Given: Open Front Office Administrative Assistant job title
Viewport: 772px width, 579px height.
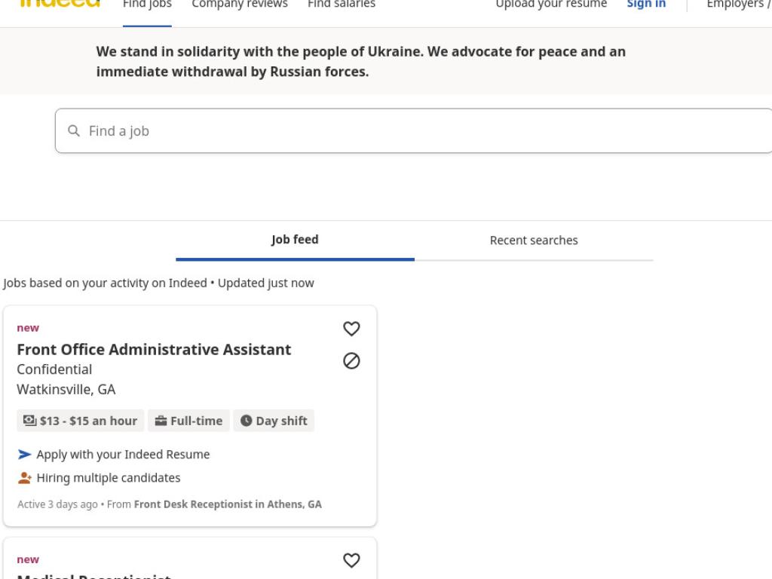Looking at the screenshot, I should (x=154, y=349).
